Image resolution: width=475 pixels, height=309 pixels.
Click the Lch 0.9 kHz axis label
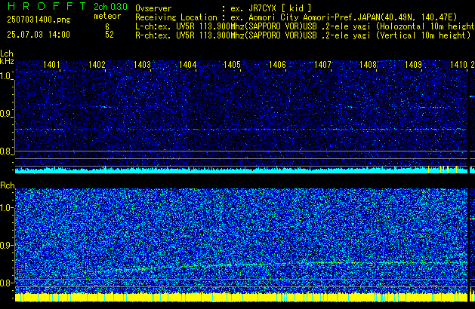pos(6,114)
